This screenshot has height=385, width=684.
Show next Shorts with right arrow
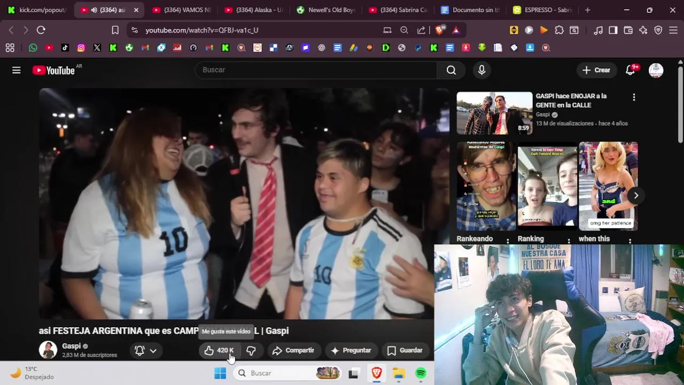click(636, 195)
